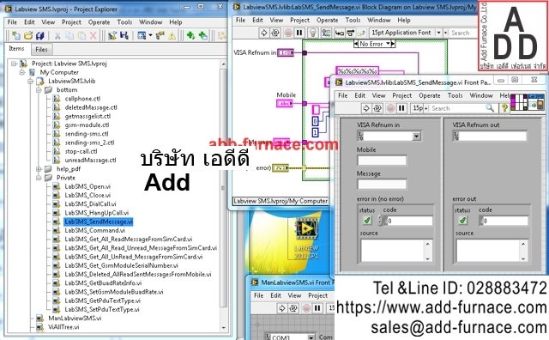Open COM3 port dropdown in ManLabviewSMS window
This screenshot has height=340, width=549.
311,337
